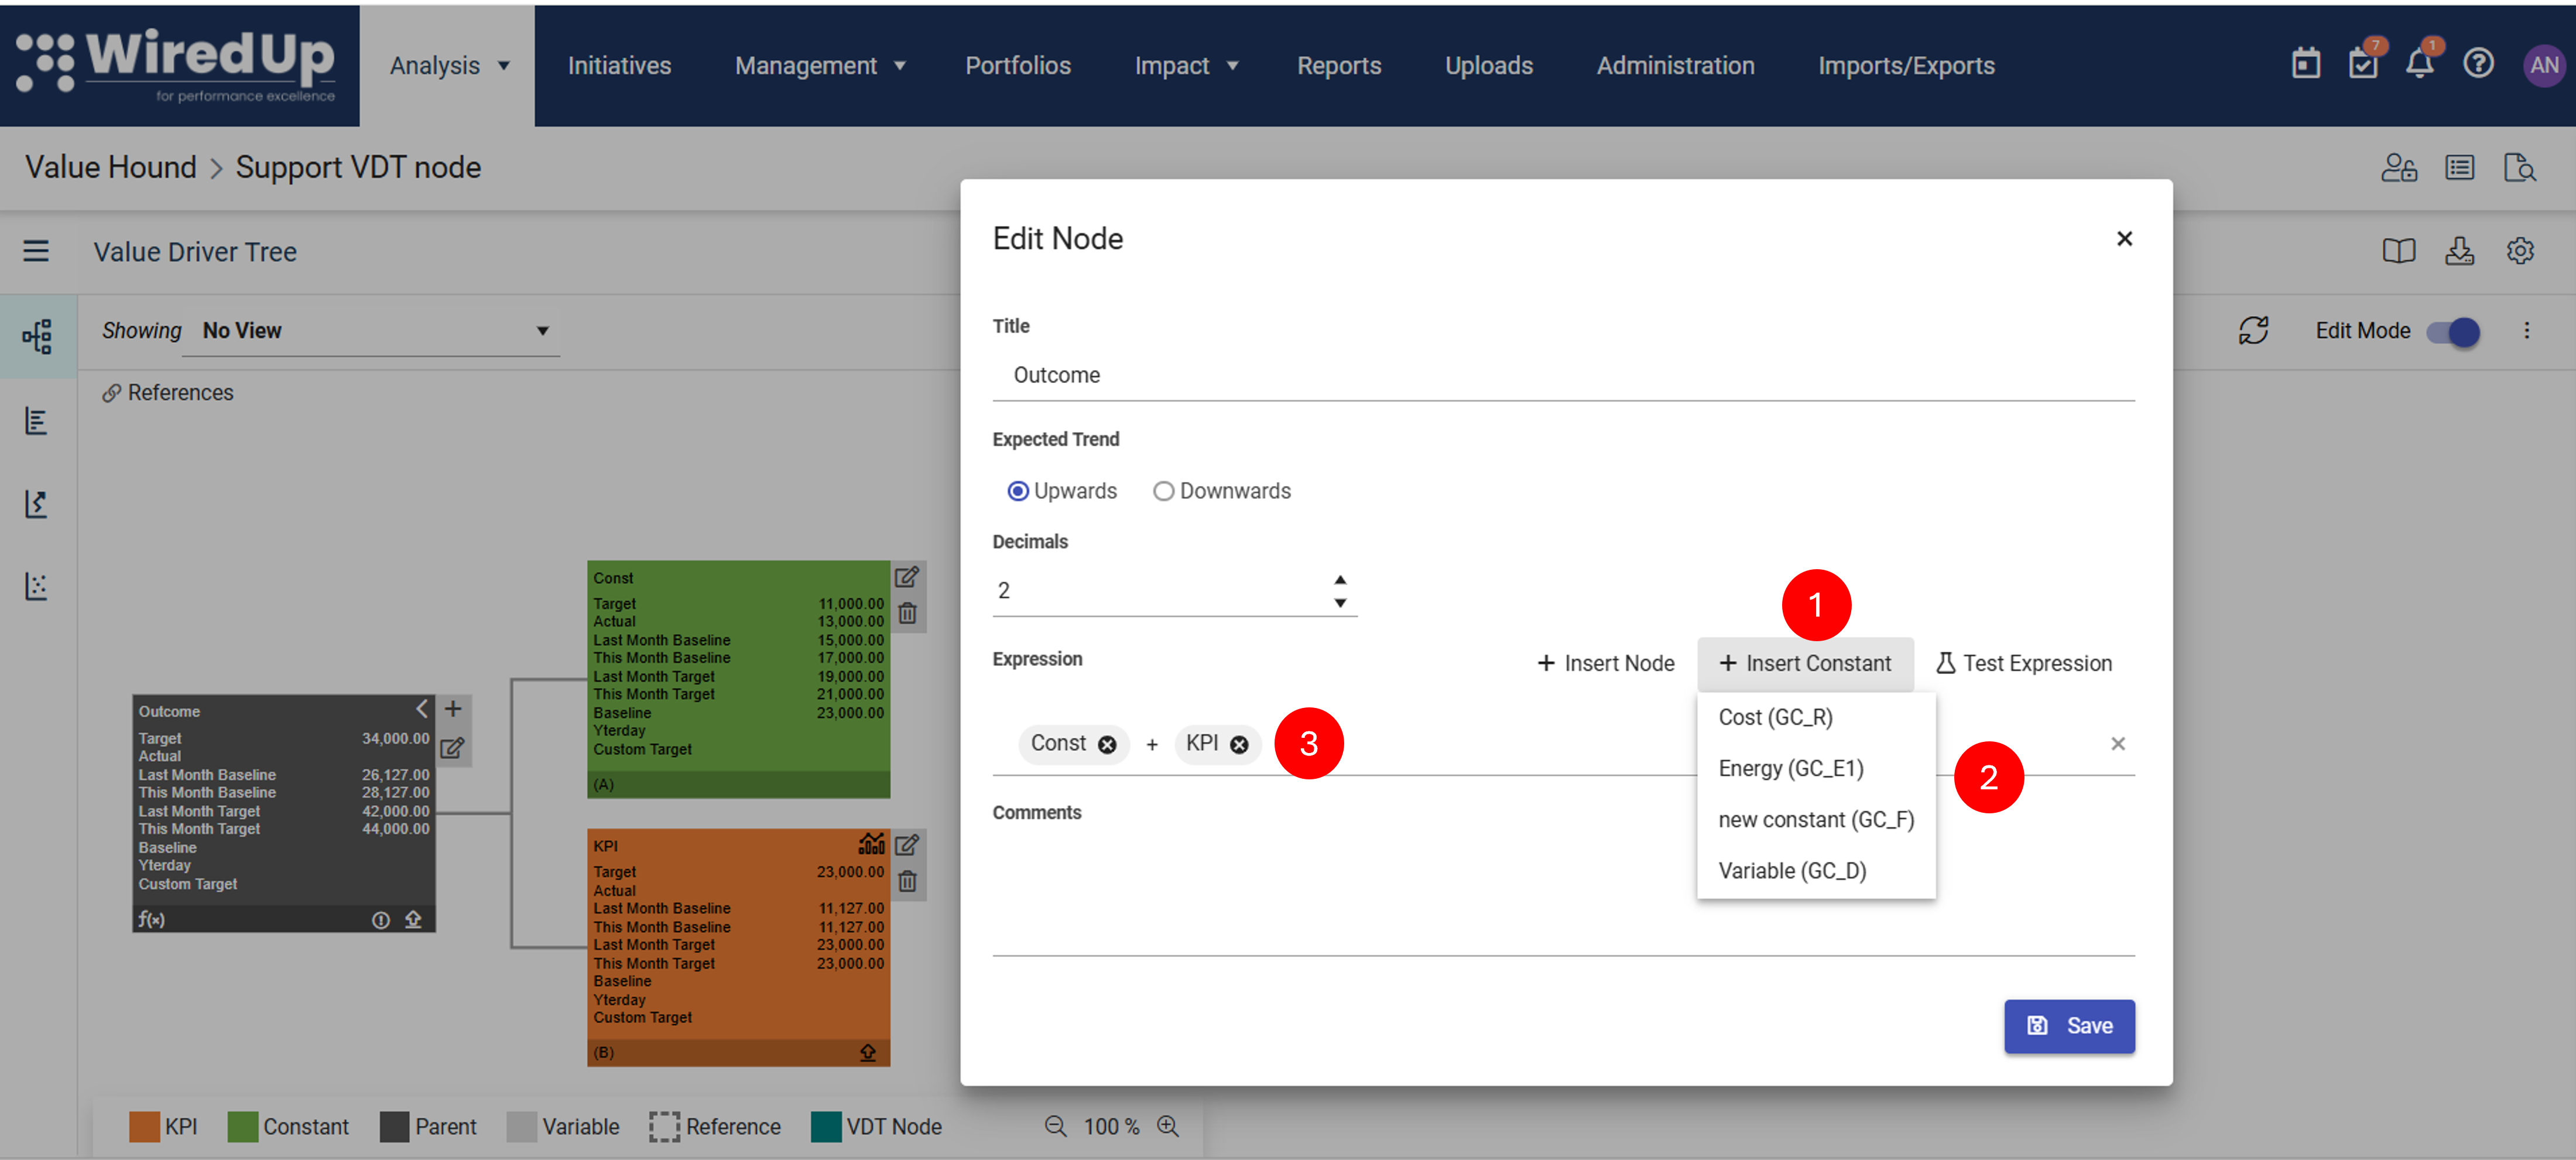Image resolution: width=2576 pixels, height=1160 pixels.
Task: Click the f(x) icon on Outcome node
Action: pyautogui.click(x=151, y=919)
